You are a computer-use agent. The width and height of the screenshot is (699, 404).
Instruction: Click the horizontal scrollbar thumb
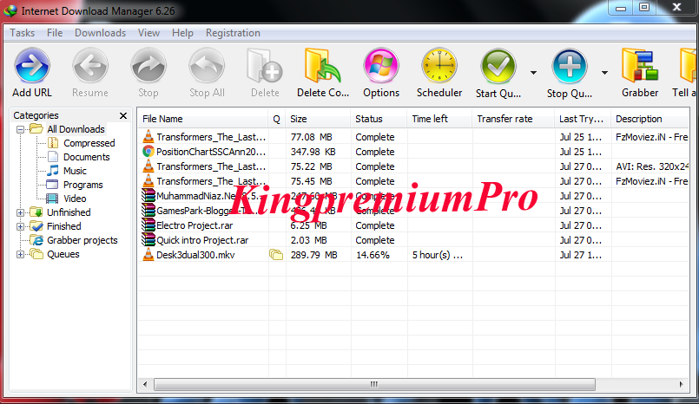click(x=374, y=384)
